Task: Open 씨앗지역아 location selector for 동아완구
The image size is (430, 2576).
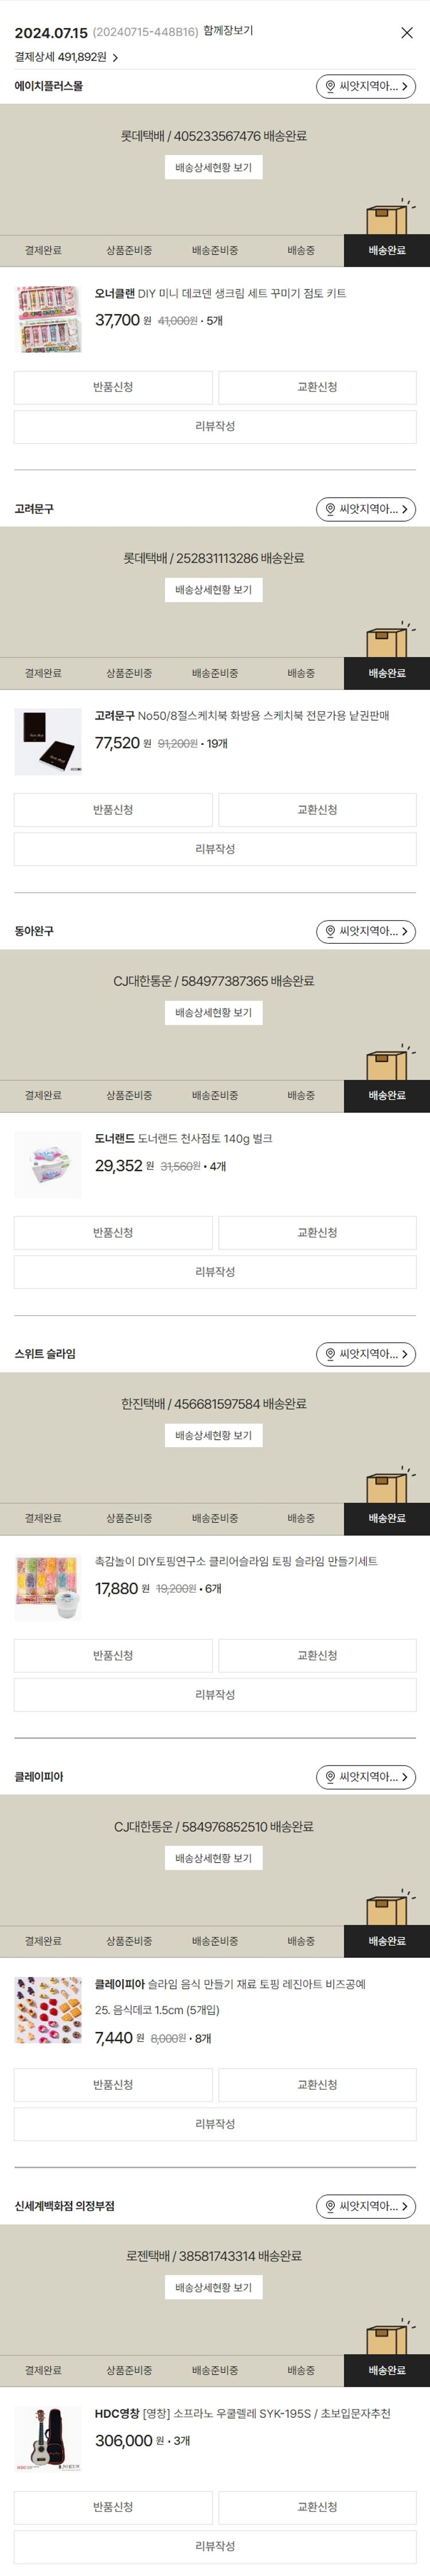Action: coord(366,931)
